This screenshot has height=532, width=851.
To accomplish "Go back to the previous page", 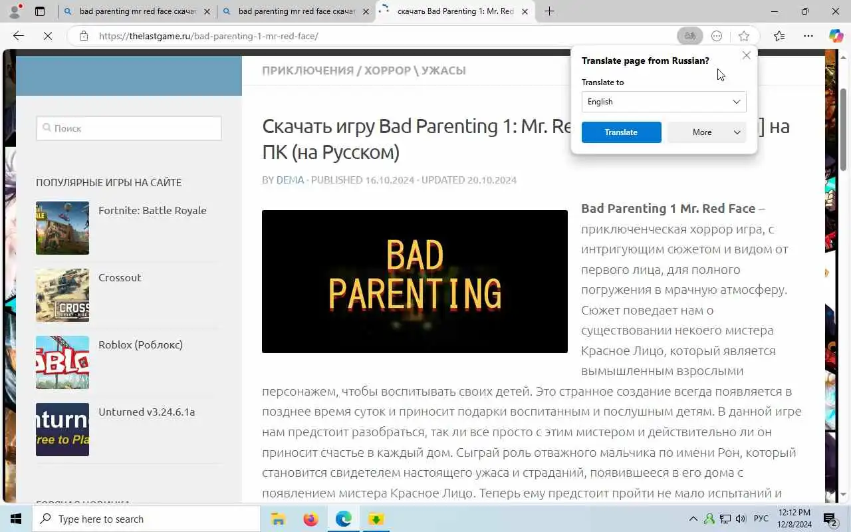I will 19,36.
